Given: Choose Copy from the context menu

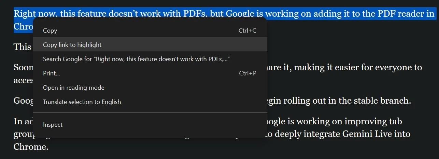Looking at the screenshot, I should tap(50, 31).
